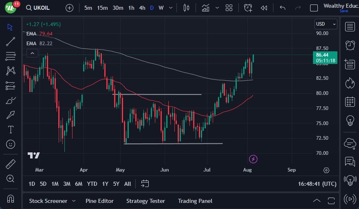The width and height of the screenshot is (359, 209).
Task: Select the ruler measure tool
Action: click(x=11, y=164)
